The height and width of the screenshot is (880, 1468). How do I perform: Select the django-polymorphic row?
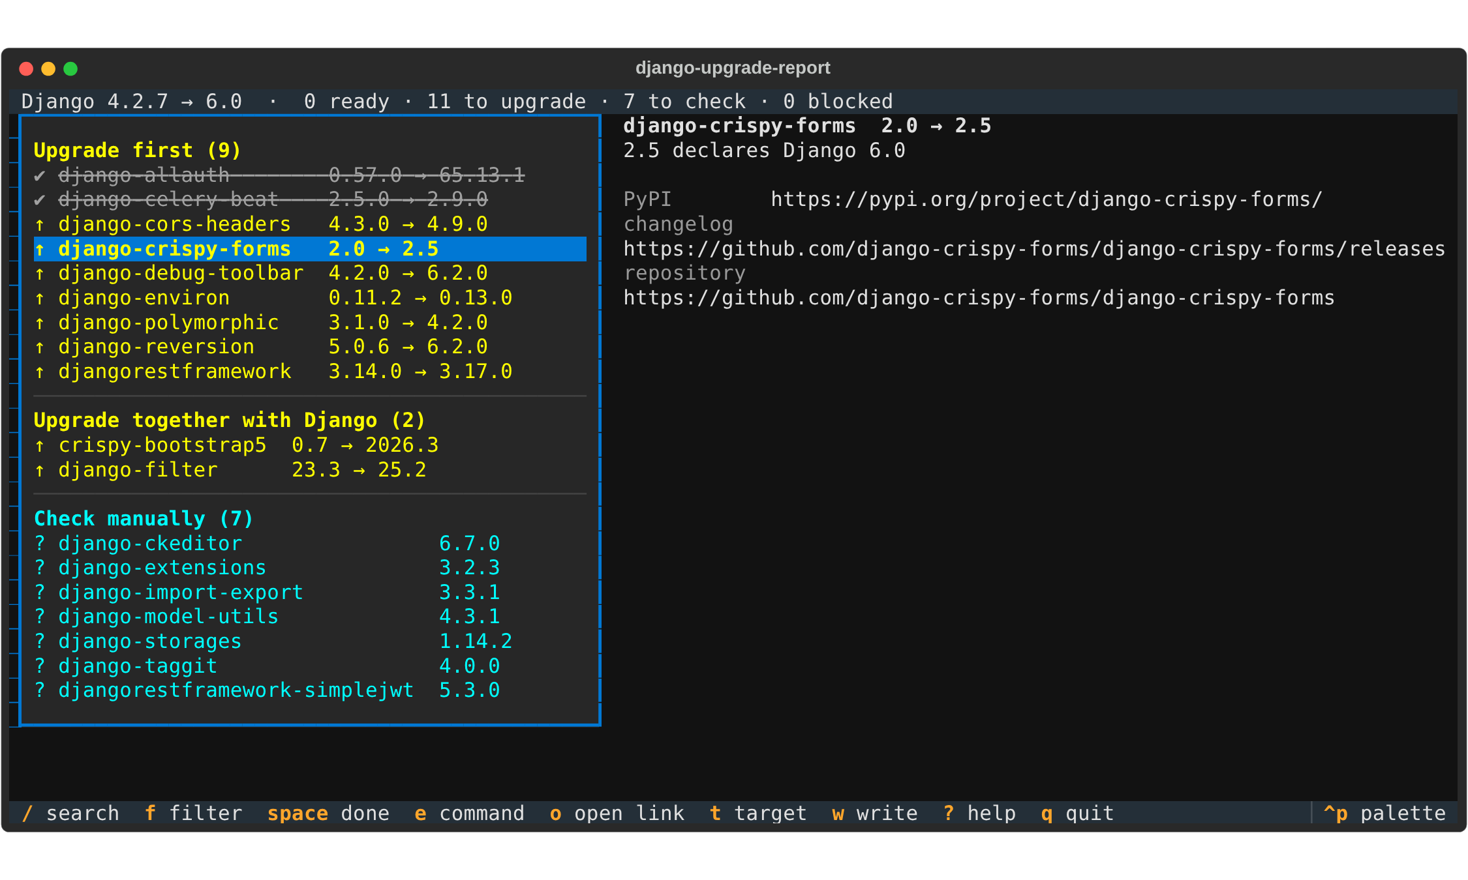coord(310,323)
